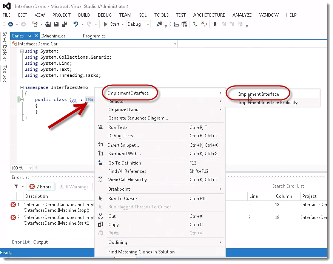Screen dimensions: 333x264
Task: Collapse the namespace InterfacesDemo outlining box
Action: click(x=22, y=87)
